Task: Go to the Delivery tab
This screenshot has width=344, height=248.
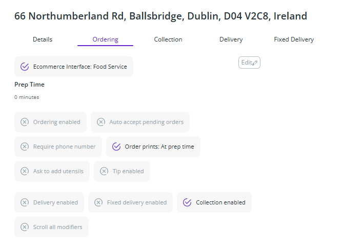Action: (231, 39)
